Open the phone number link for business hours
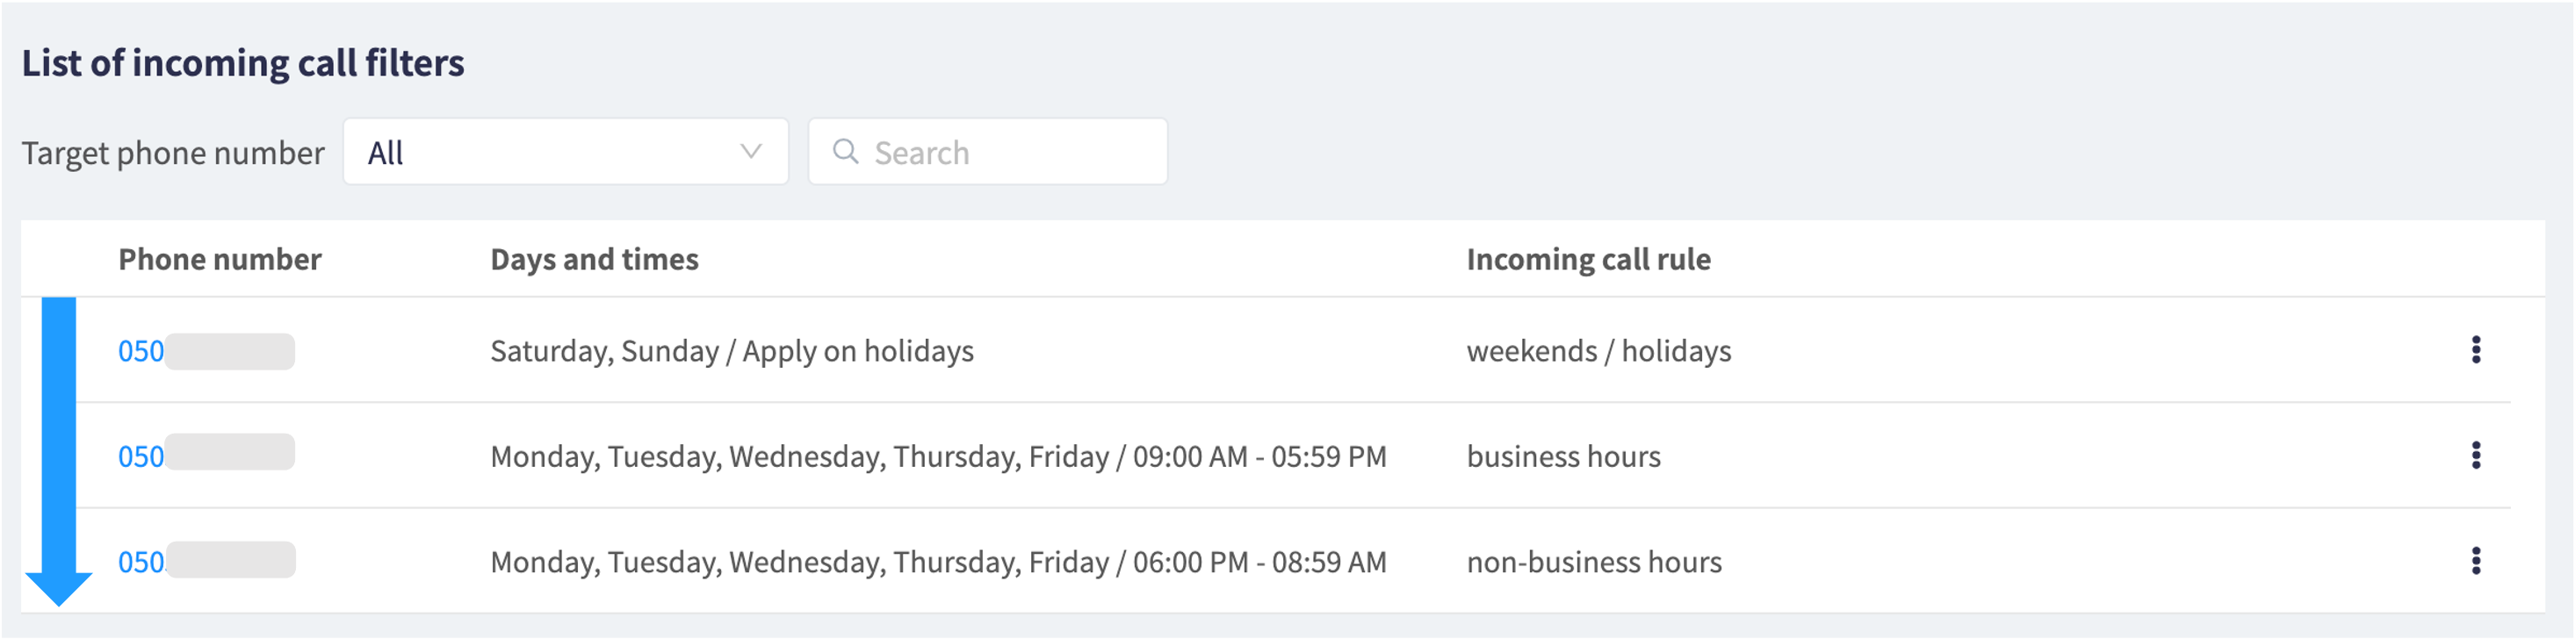Screen dimensions: 2576x639 (206, 456)
